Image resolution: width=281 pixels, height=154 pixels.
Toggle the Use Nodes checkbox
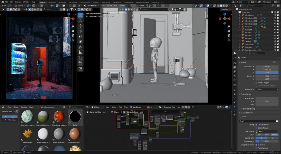(131, 107)
